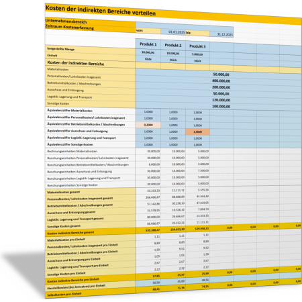Select Äquivalenzziffer Materialkosten value for Produkt 2
This screenshot has width=302, height=302.
click(173, 112)
